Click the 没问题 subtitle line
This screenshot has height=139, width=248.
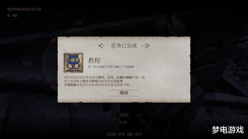(123, 122)
